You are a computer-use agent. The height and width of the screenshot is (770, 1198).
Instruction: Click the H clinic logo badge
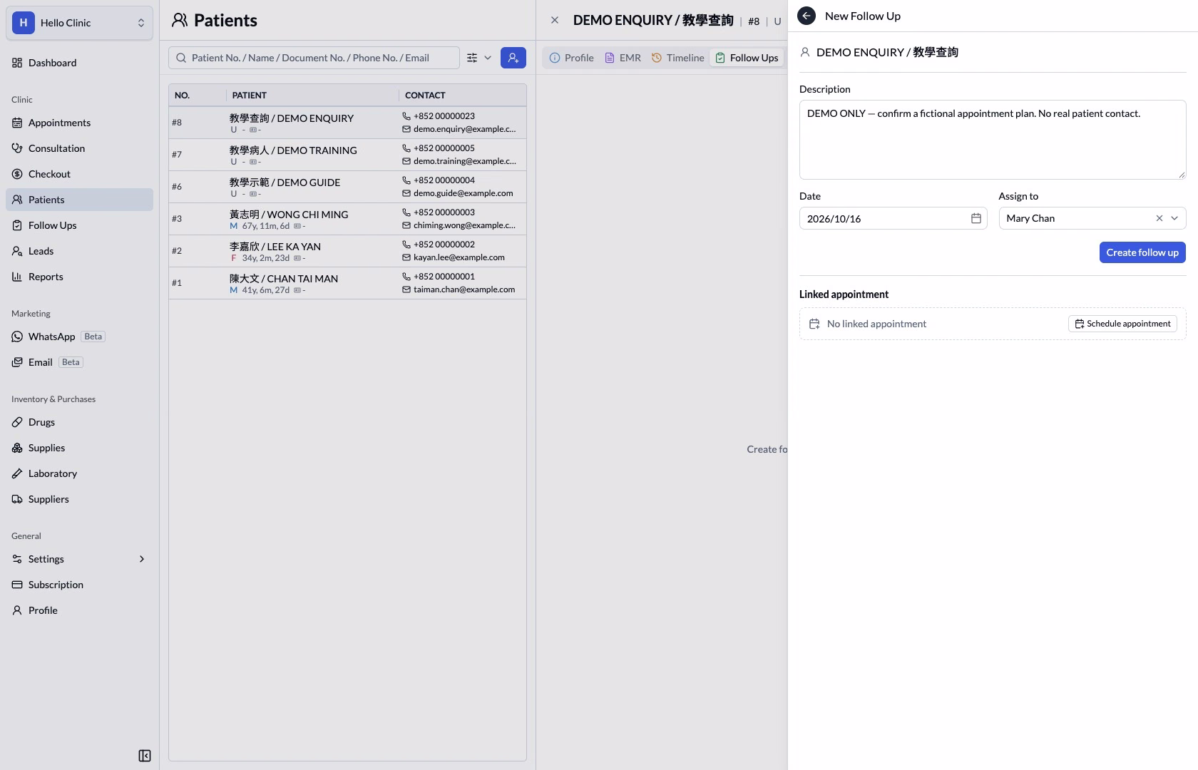point(24,23)
